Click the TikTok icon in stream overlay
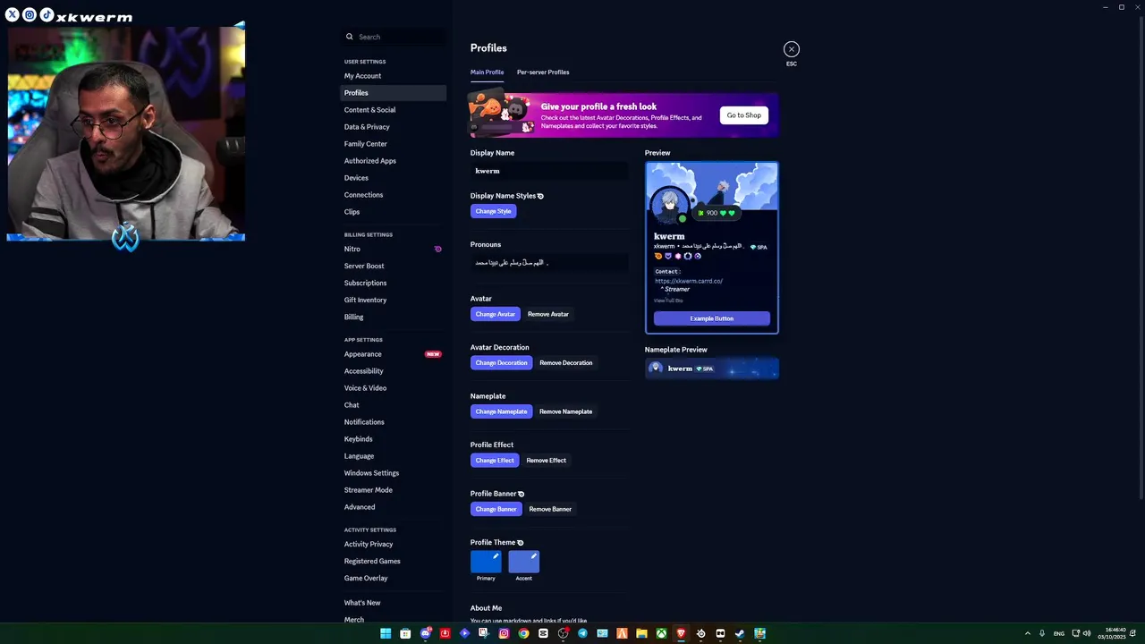1145x644 pixels. (47, 14)
